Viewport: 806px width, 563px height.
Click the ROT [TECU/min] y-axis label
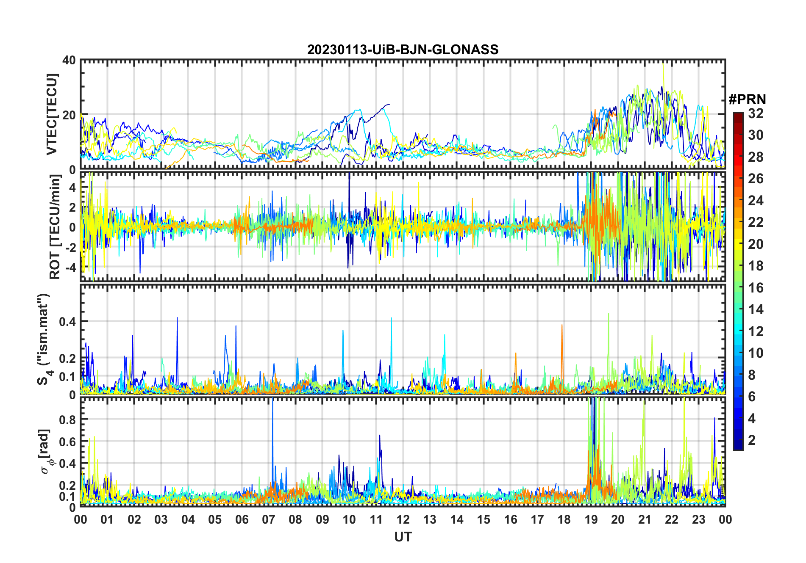pyautogui.click(x=55, y=226)
